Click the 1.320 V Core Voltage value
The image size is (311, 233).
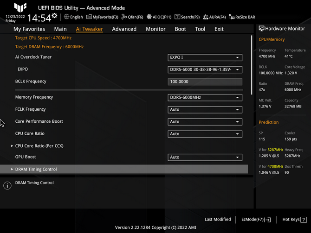click(x=291, y=73)
